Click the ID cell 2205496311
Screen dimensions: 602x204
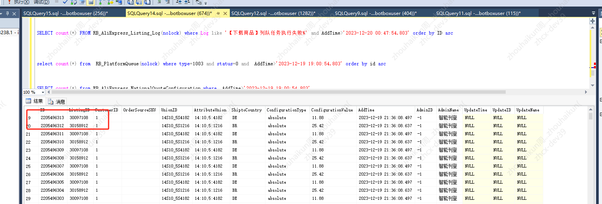52,134
